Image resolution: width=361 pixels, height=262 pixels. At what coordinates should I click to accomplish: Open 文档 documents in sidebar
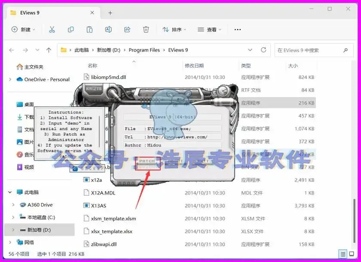25,130
